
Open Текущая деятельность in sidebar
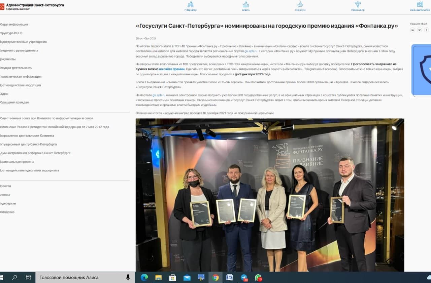(x=16, y=68)
